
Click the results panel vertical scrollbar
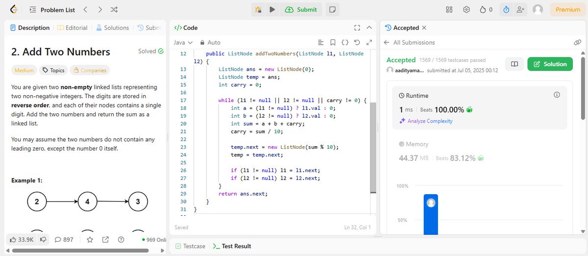click(x=583, y=88)
